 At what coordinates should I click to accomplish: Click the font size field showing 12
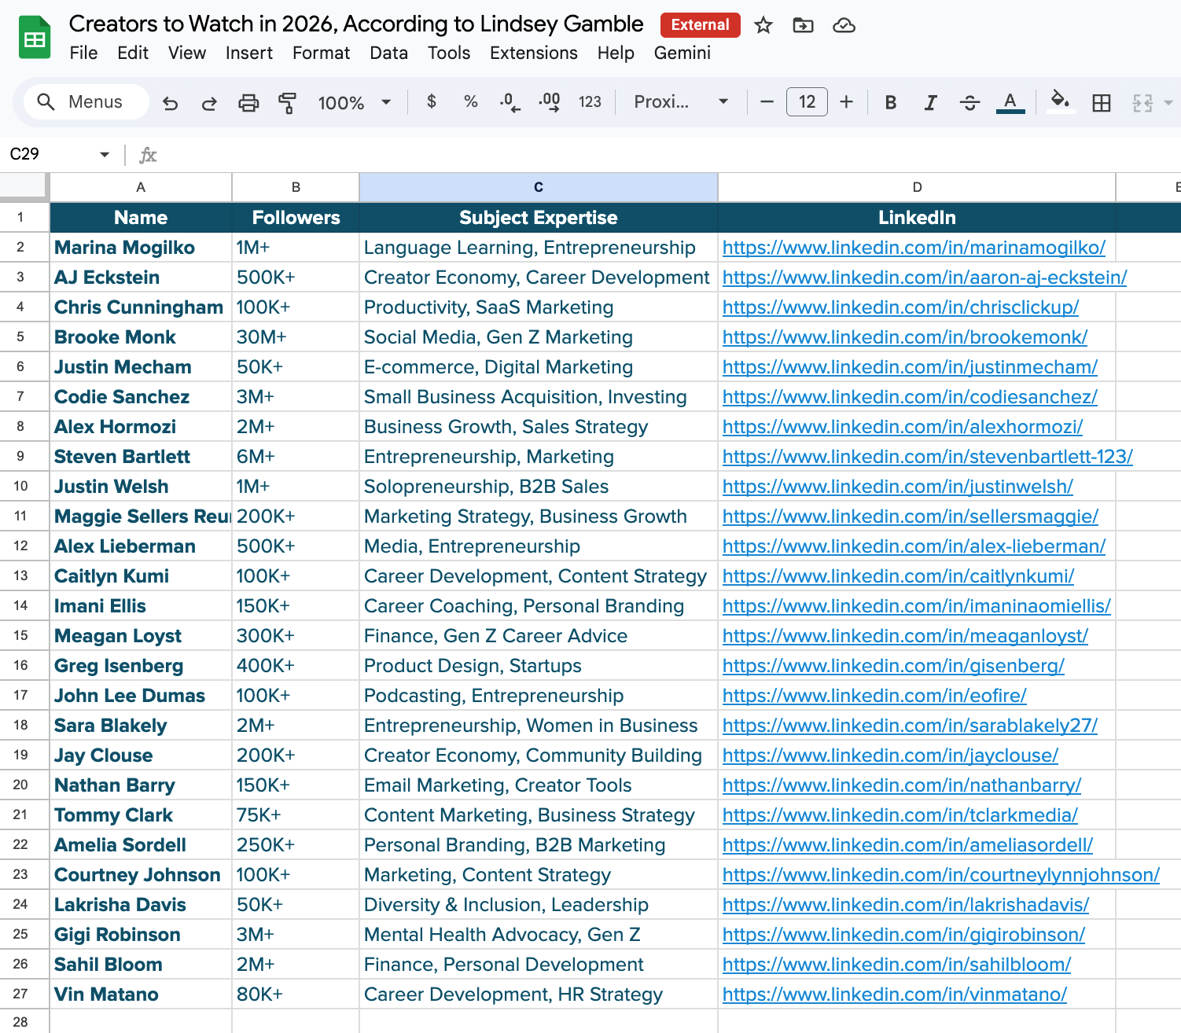(807, 102)
